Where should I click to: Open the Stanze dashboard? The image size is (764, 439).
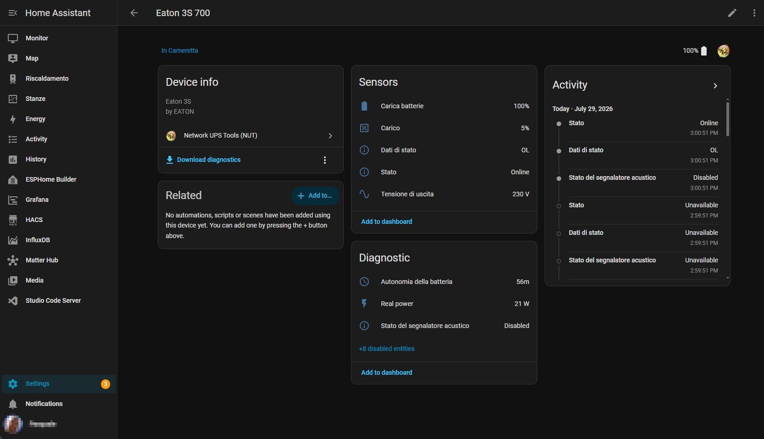click(59, 99)
